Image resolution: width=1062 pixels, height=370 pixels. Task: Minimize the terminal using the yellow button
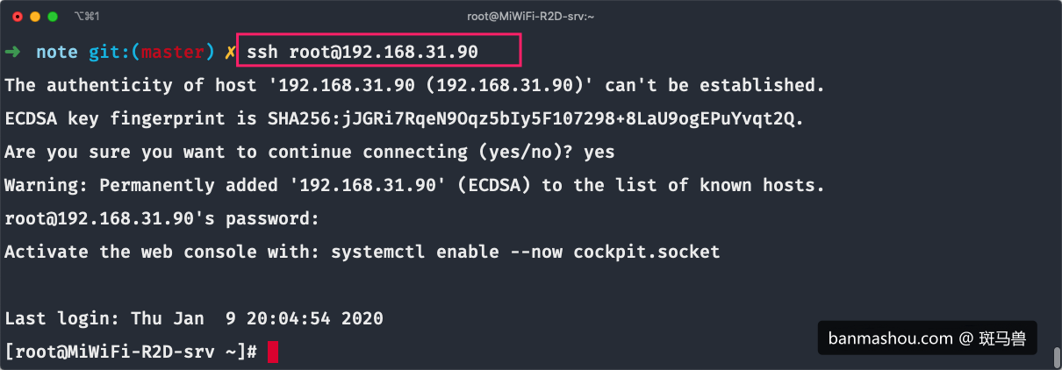pyautogui.click(x=35, y=17)
